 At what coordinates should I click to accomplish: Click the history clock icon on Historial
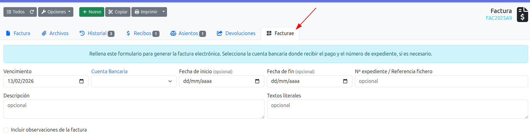point(82,33)
